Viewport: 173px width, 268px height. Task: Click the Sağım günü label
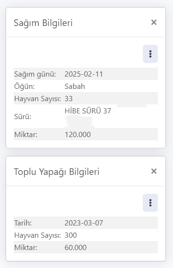[35, 74]
